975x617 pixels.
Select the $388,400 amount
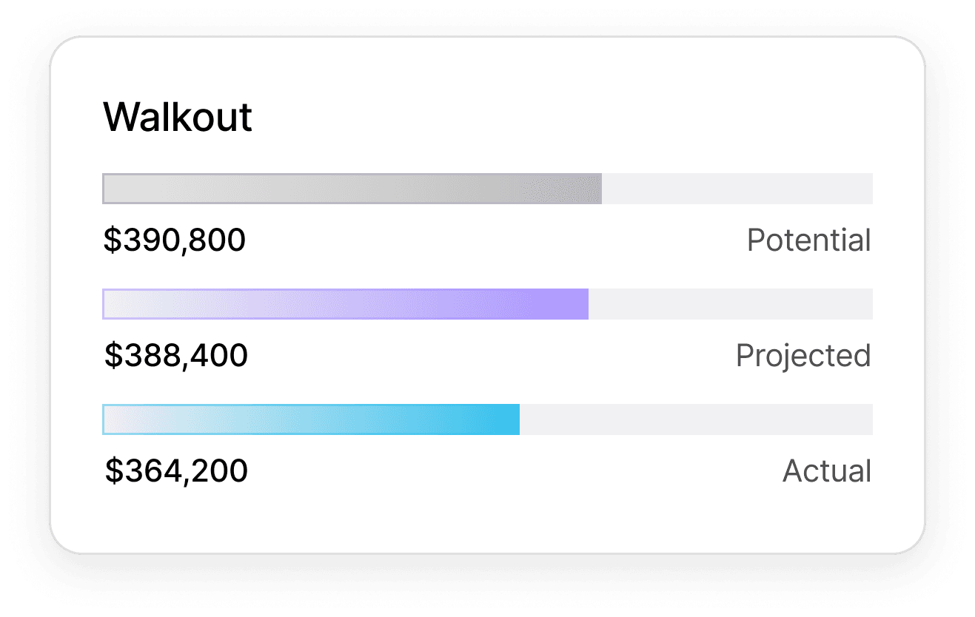click(176, 356)
